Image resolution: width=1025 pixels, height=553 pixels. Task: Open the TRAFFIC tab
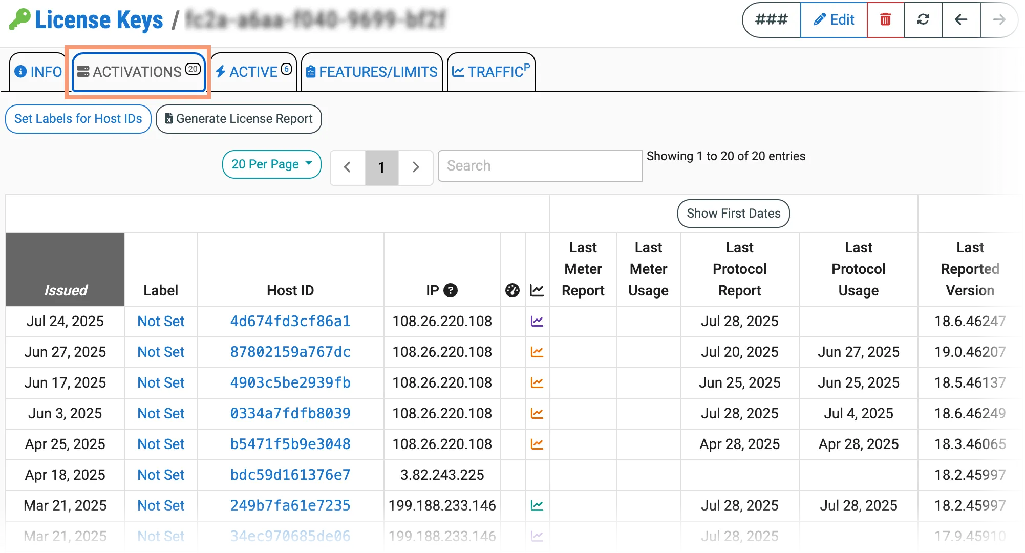click(x=491, y=72)
